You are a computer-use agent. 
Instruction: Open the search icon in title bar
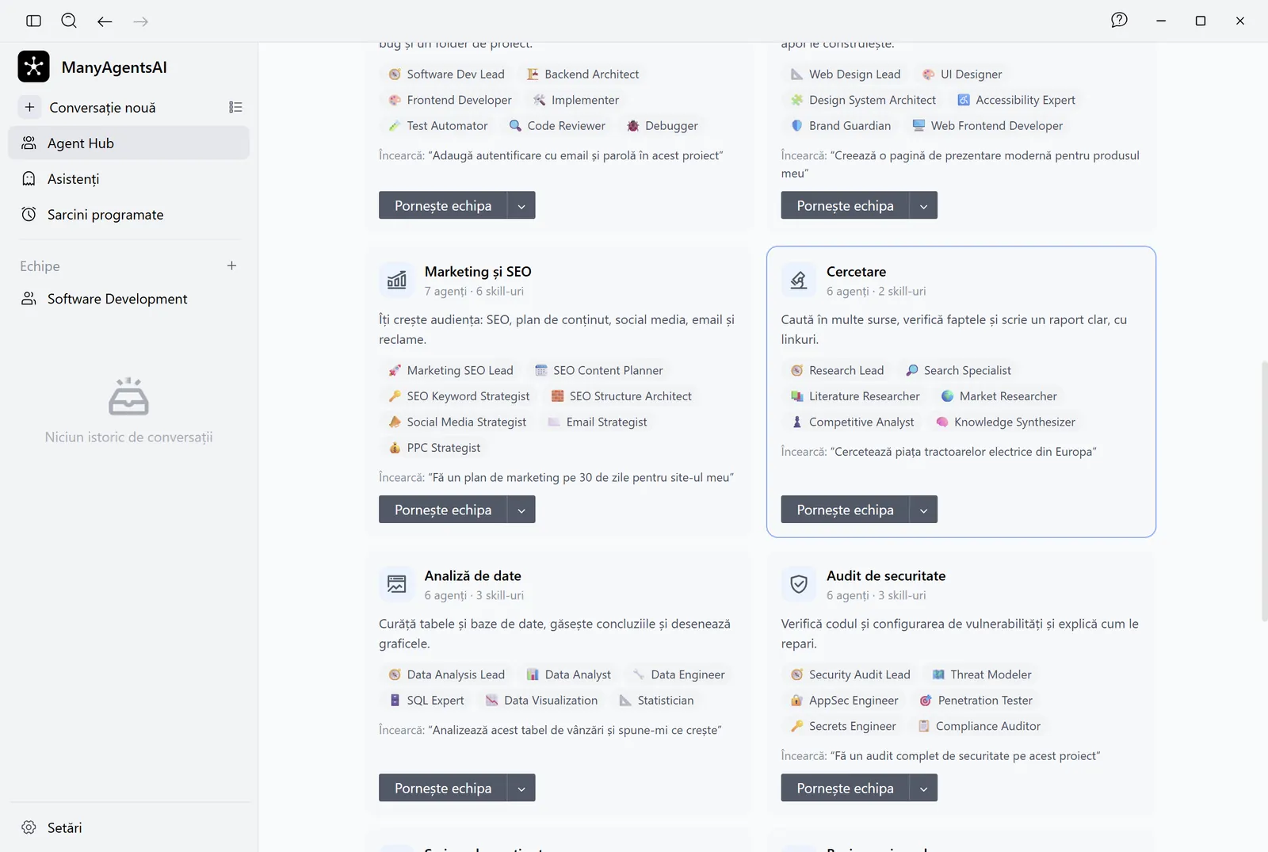click(69, 21)
